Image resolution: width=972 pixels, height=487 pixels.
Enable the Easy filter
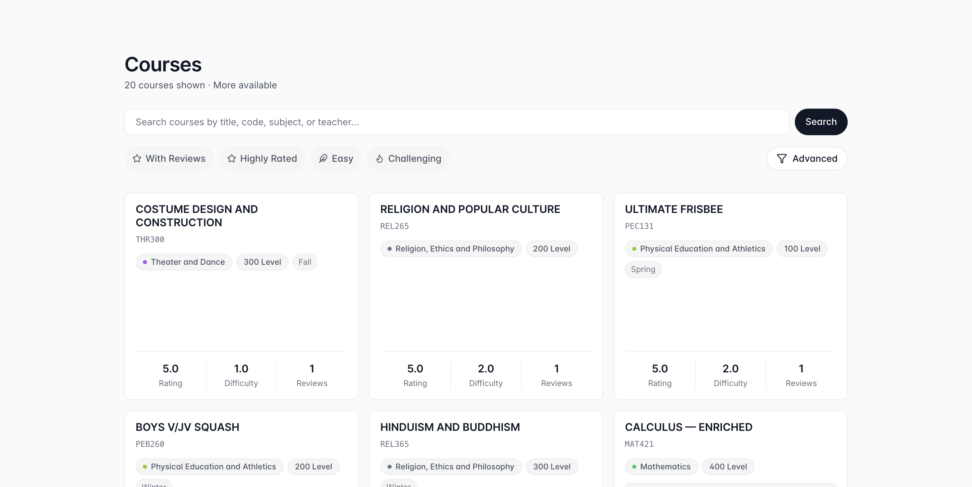(336, 158)
